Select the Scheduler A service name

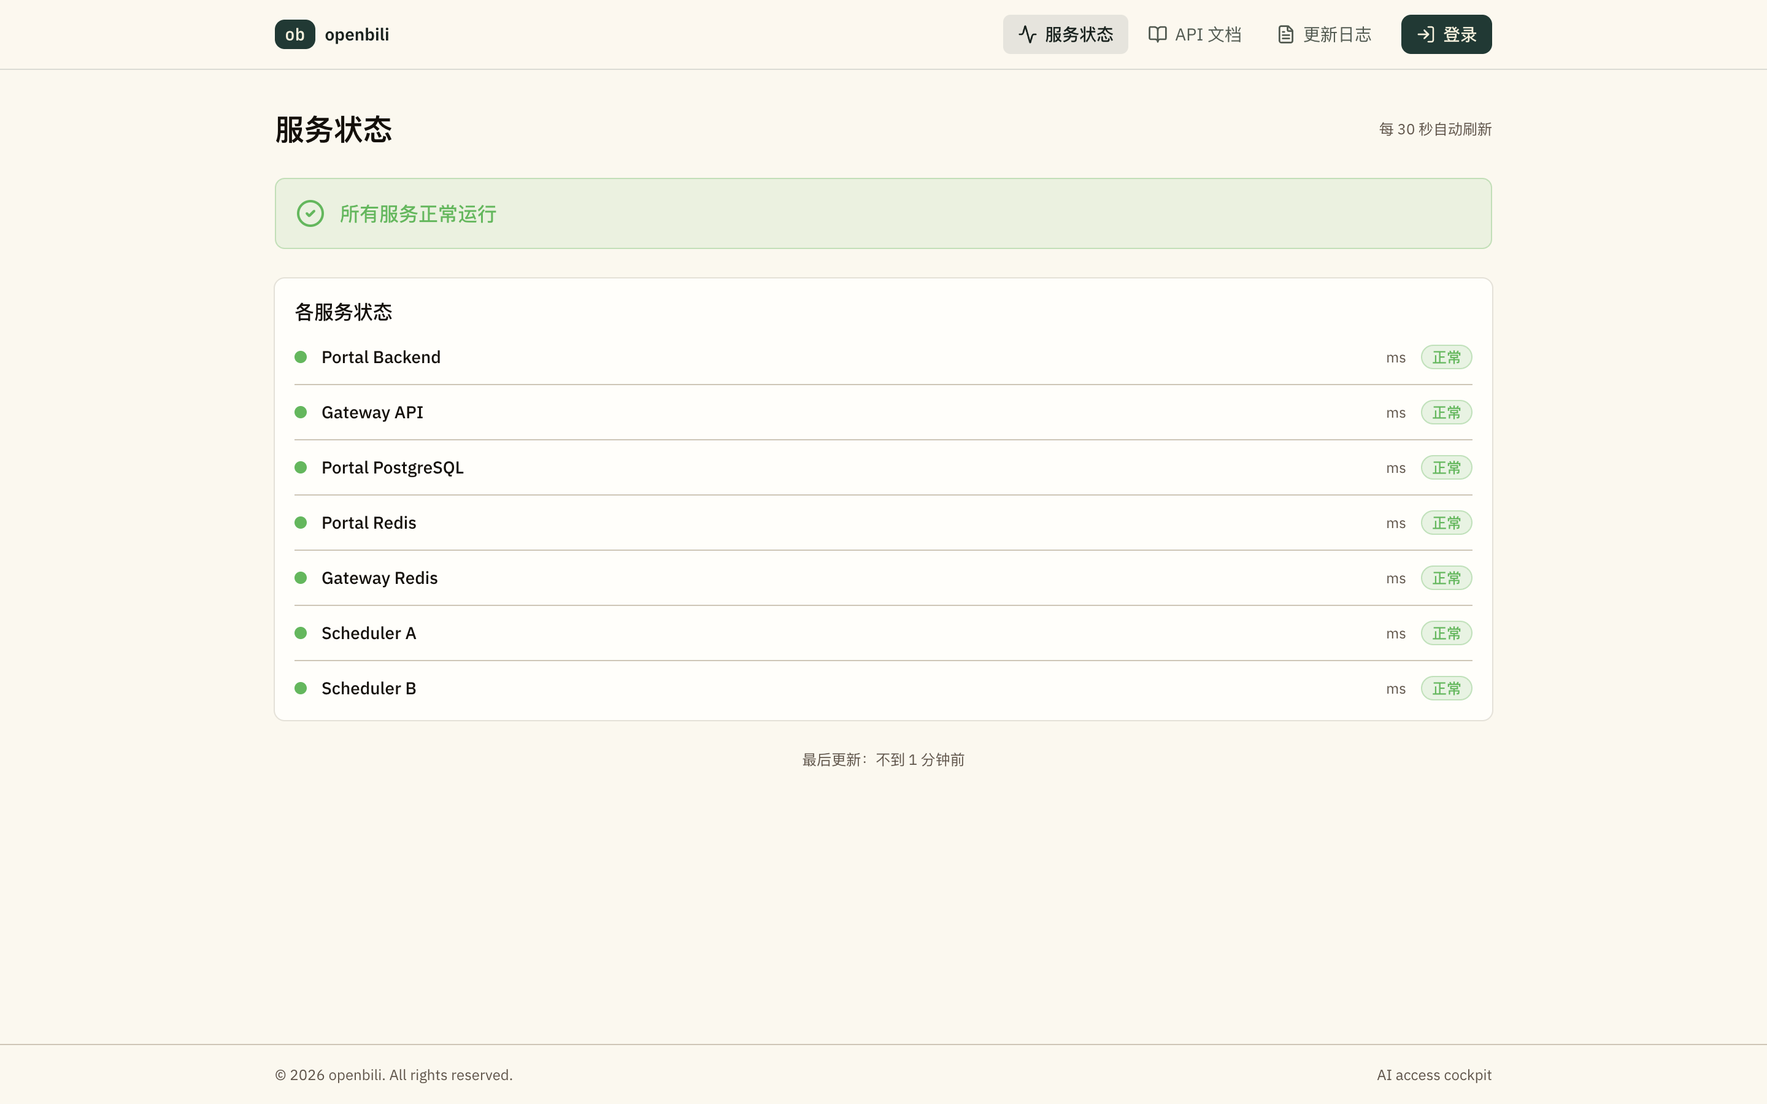click(368, 632)
